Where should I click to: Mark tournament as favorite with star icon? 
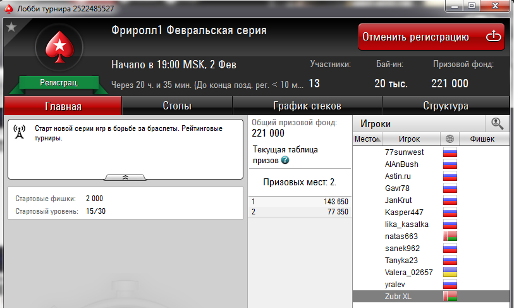coord(11,27)
